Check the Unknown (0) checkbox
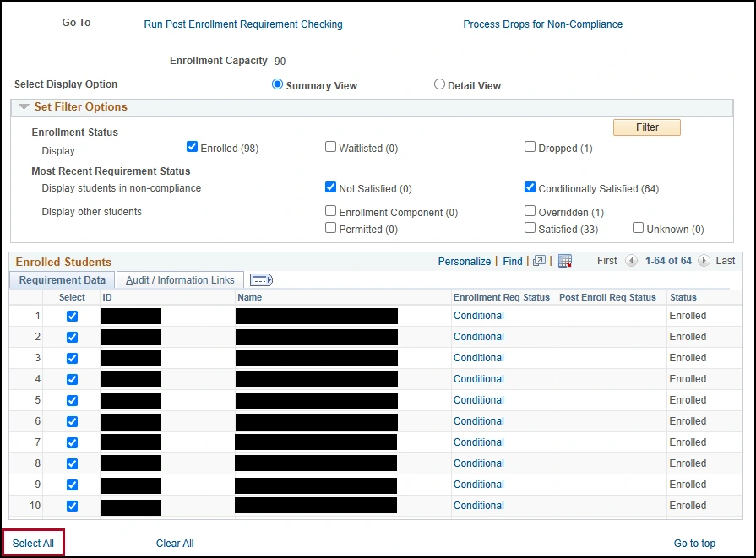 click(638, 227)
